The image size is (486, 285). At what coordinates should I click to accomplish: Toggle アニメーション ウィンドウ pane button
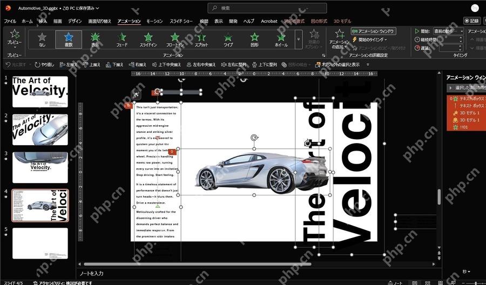[373, 31]
